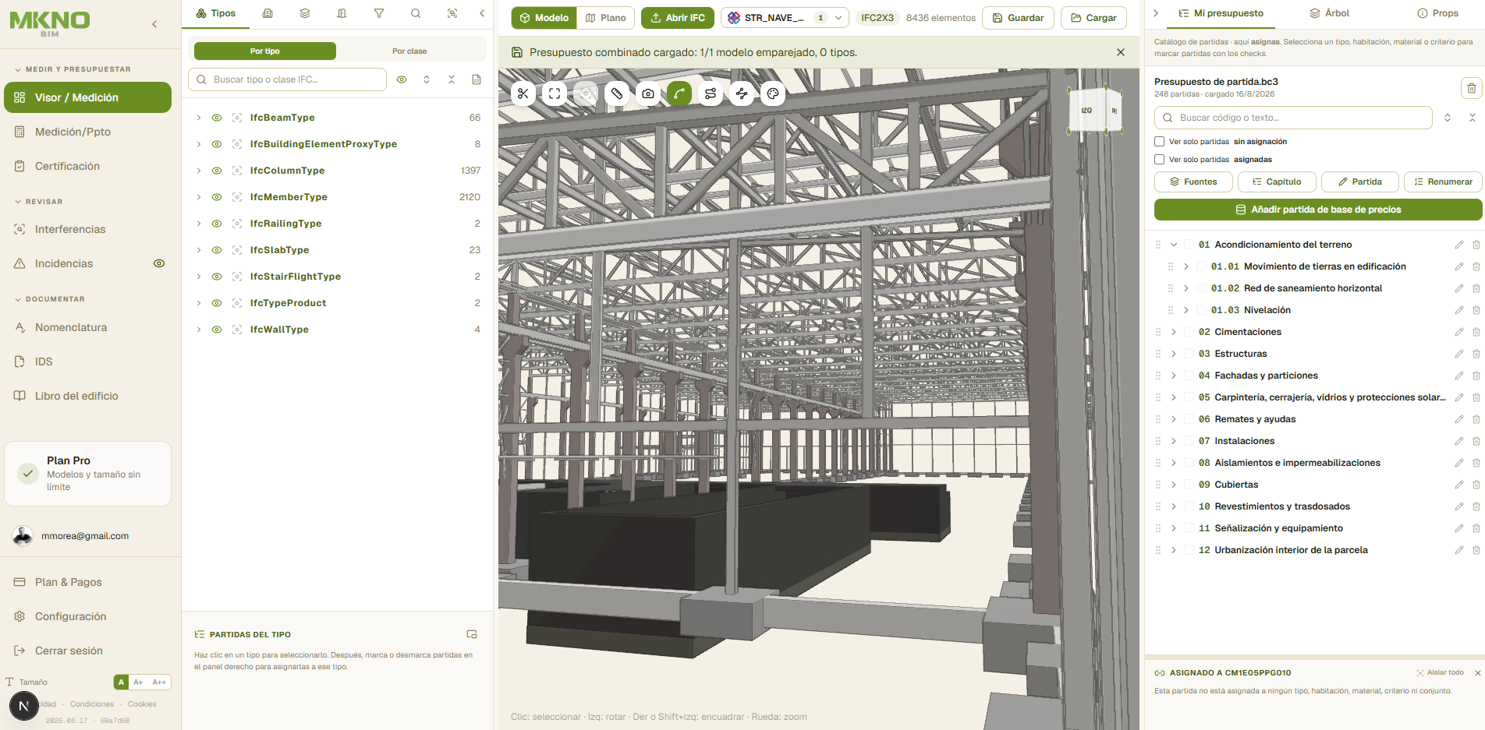
Task: Export type list with the sheet icon
Action: pyautogui.click(x=477, y=79)
